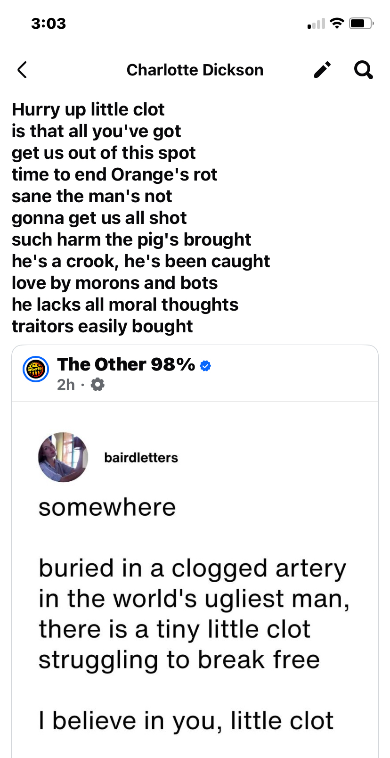Tap the battery status icon
Image resolution: width=390 pixels, height=758 pixels.
361,23
